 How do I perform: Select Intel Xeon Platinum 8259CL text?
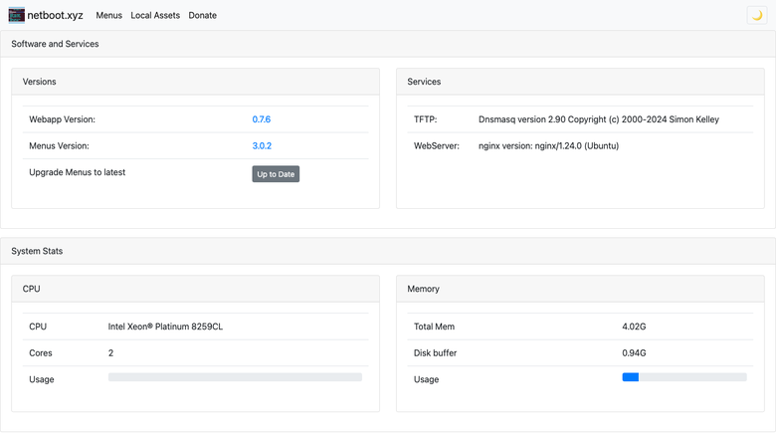tap(165, 327)
